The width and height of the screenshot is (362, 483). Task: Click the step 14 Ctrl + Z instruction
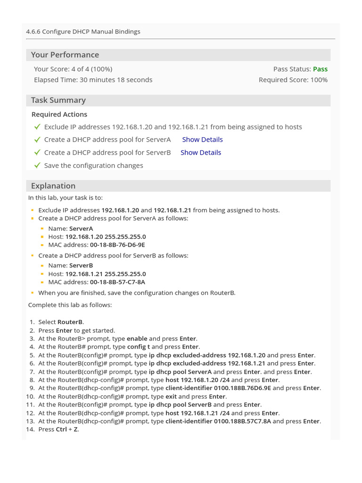point(58,430)
